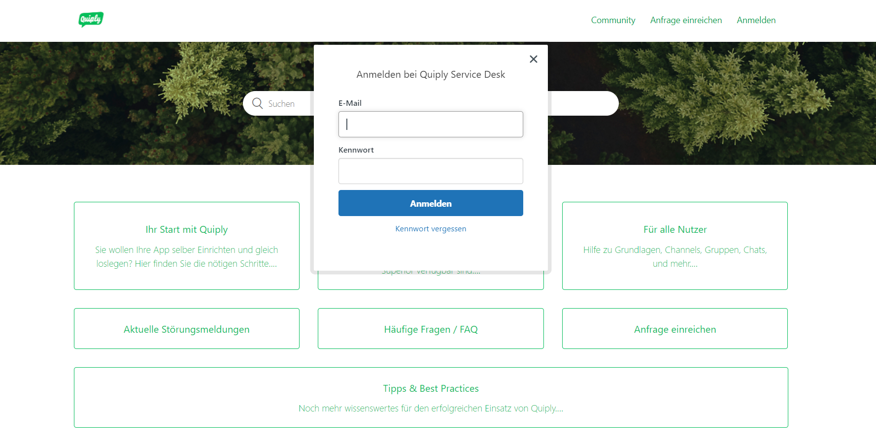
Task: Open the Für alle Nutzer card heading
Action: pos(675,229)
